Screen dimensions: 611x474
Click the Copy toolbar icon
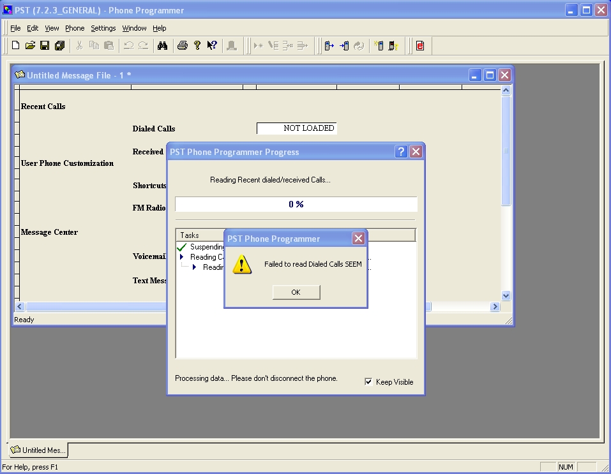pyautogui.click(x=94, y=45)
